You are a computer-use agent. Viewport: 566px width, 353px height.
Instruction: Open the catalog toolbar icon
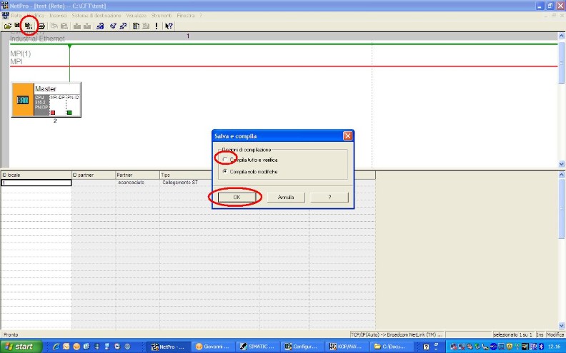click(136, 26)
